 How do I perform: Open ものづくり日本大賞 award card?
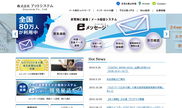click(x=32, y=68)
